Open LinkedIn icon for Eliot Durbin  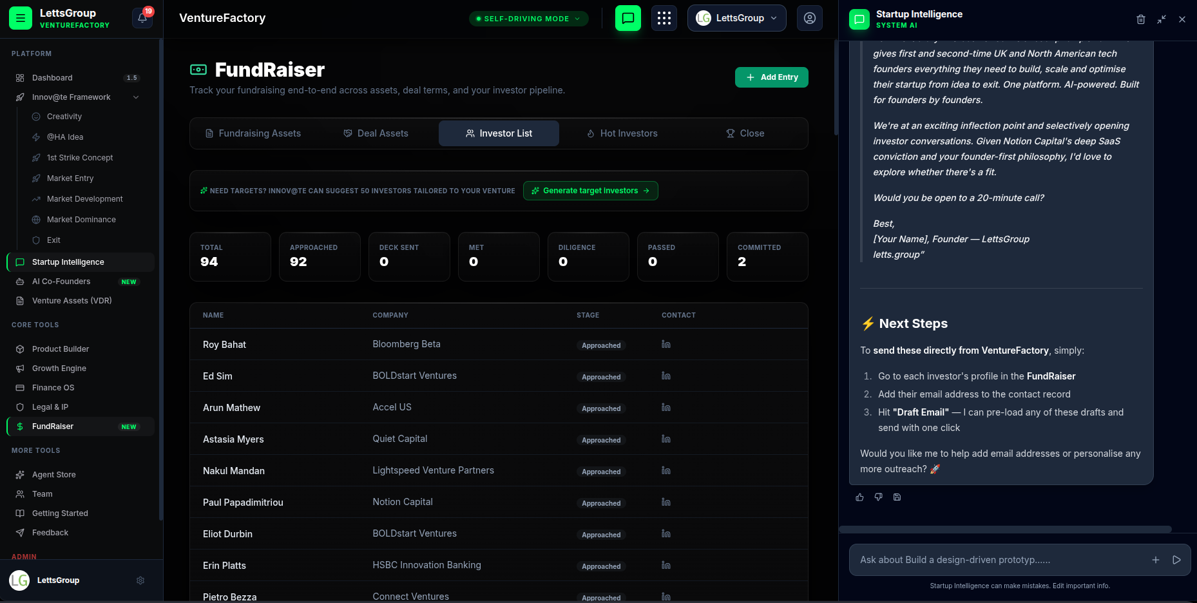pyautogui.click(x=666, y=534)
